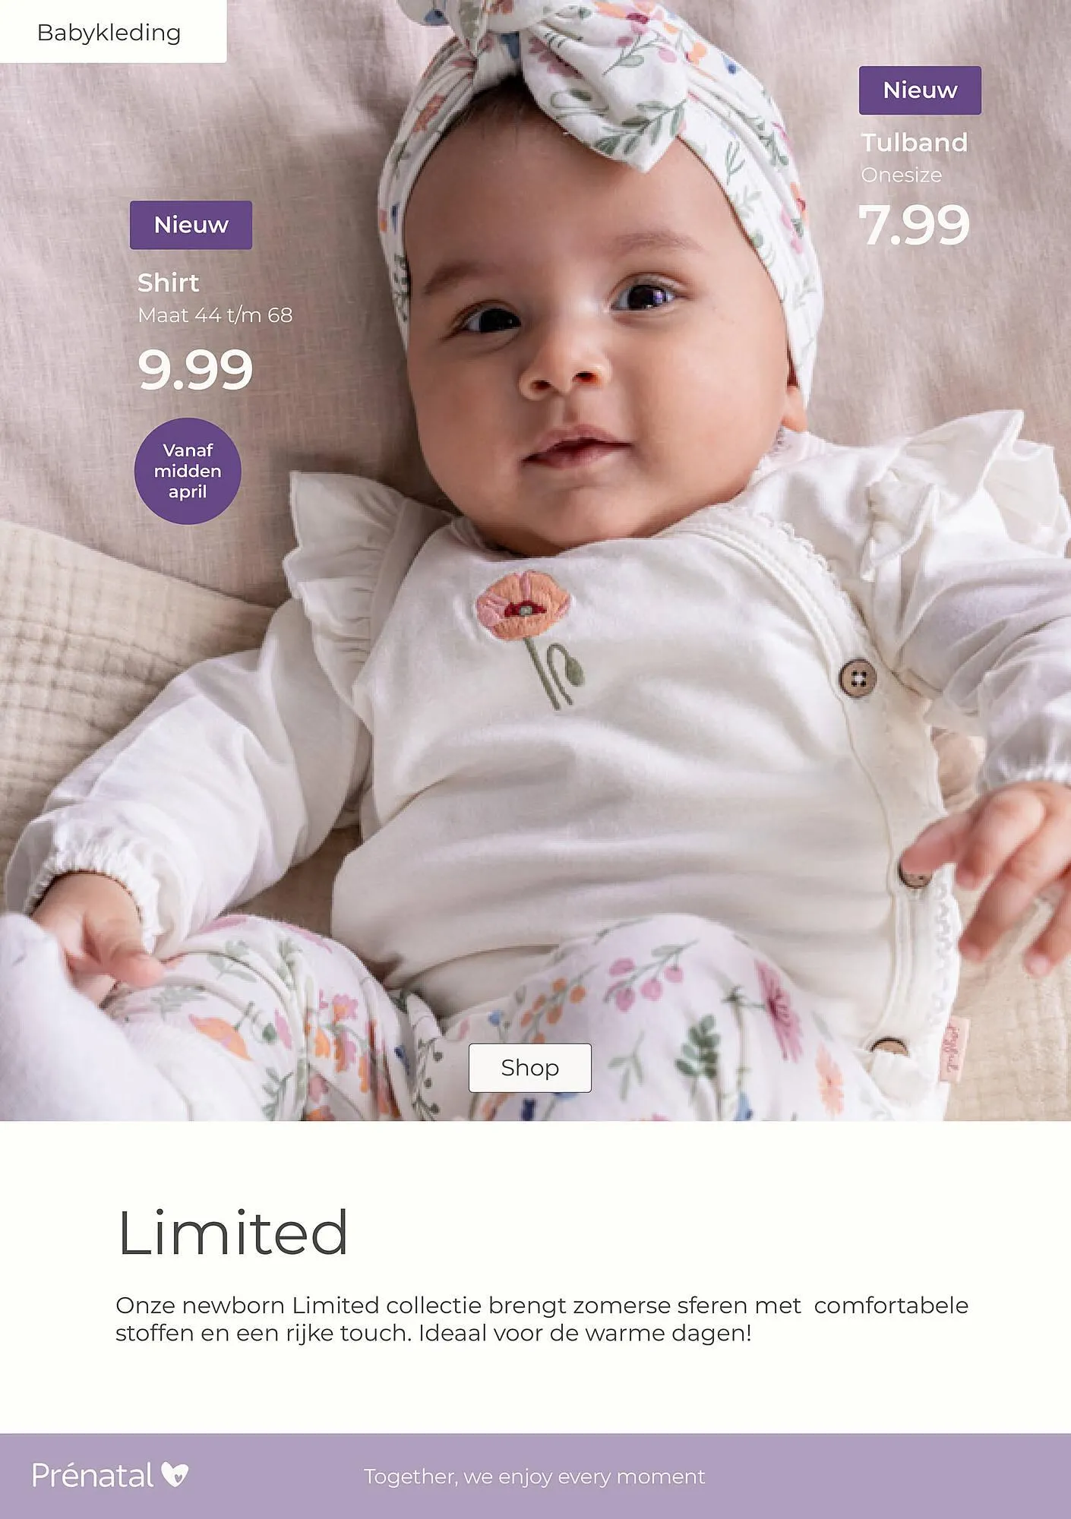The image size is (1071, 1519).
Task: Click the Limited collection heading
Action: pyautogui.click(x=233, y=1232)
